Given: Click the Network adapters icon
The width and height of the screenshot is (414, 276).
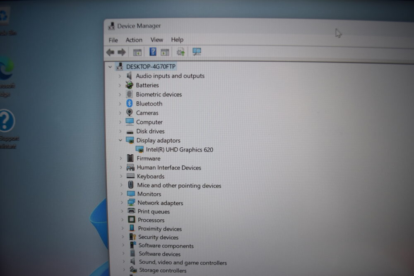Looking at the screenshot, I should [x=131, y=202].
